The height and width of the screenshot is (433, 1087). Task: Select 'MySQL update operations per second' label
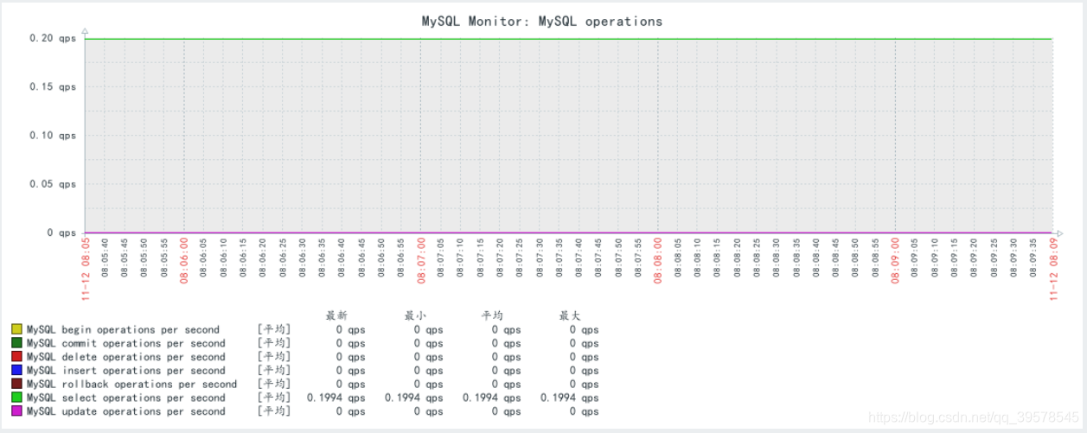(126, 411)
